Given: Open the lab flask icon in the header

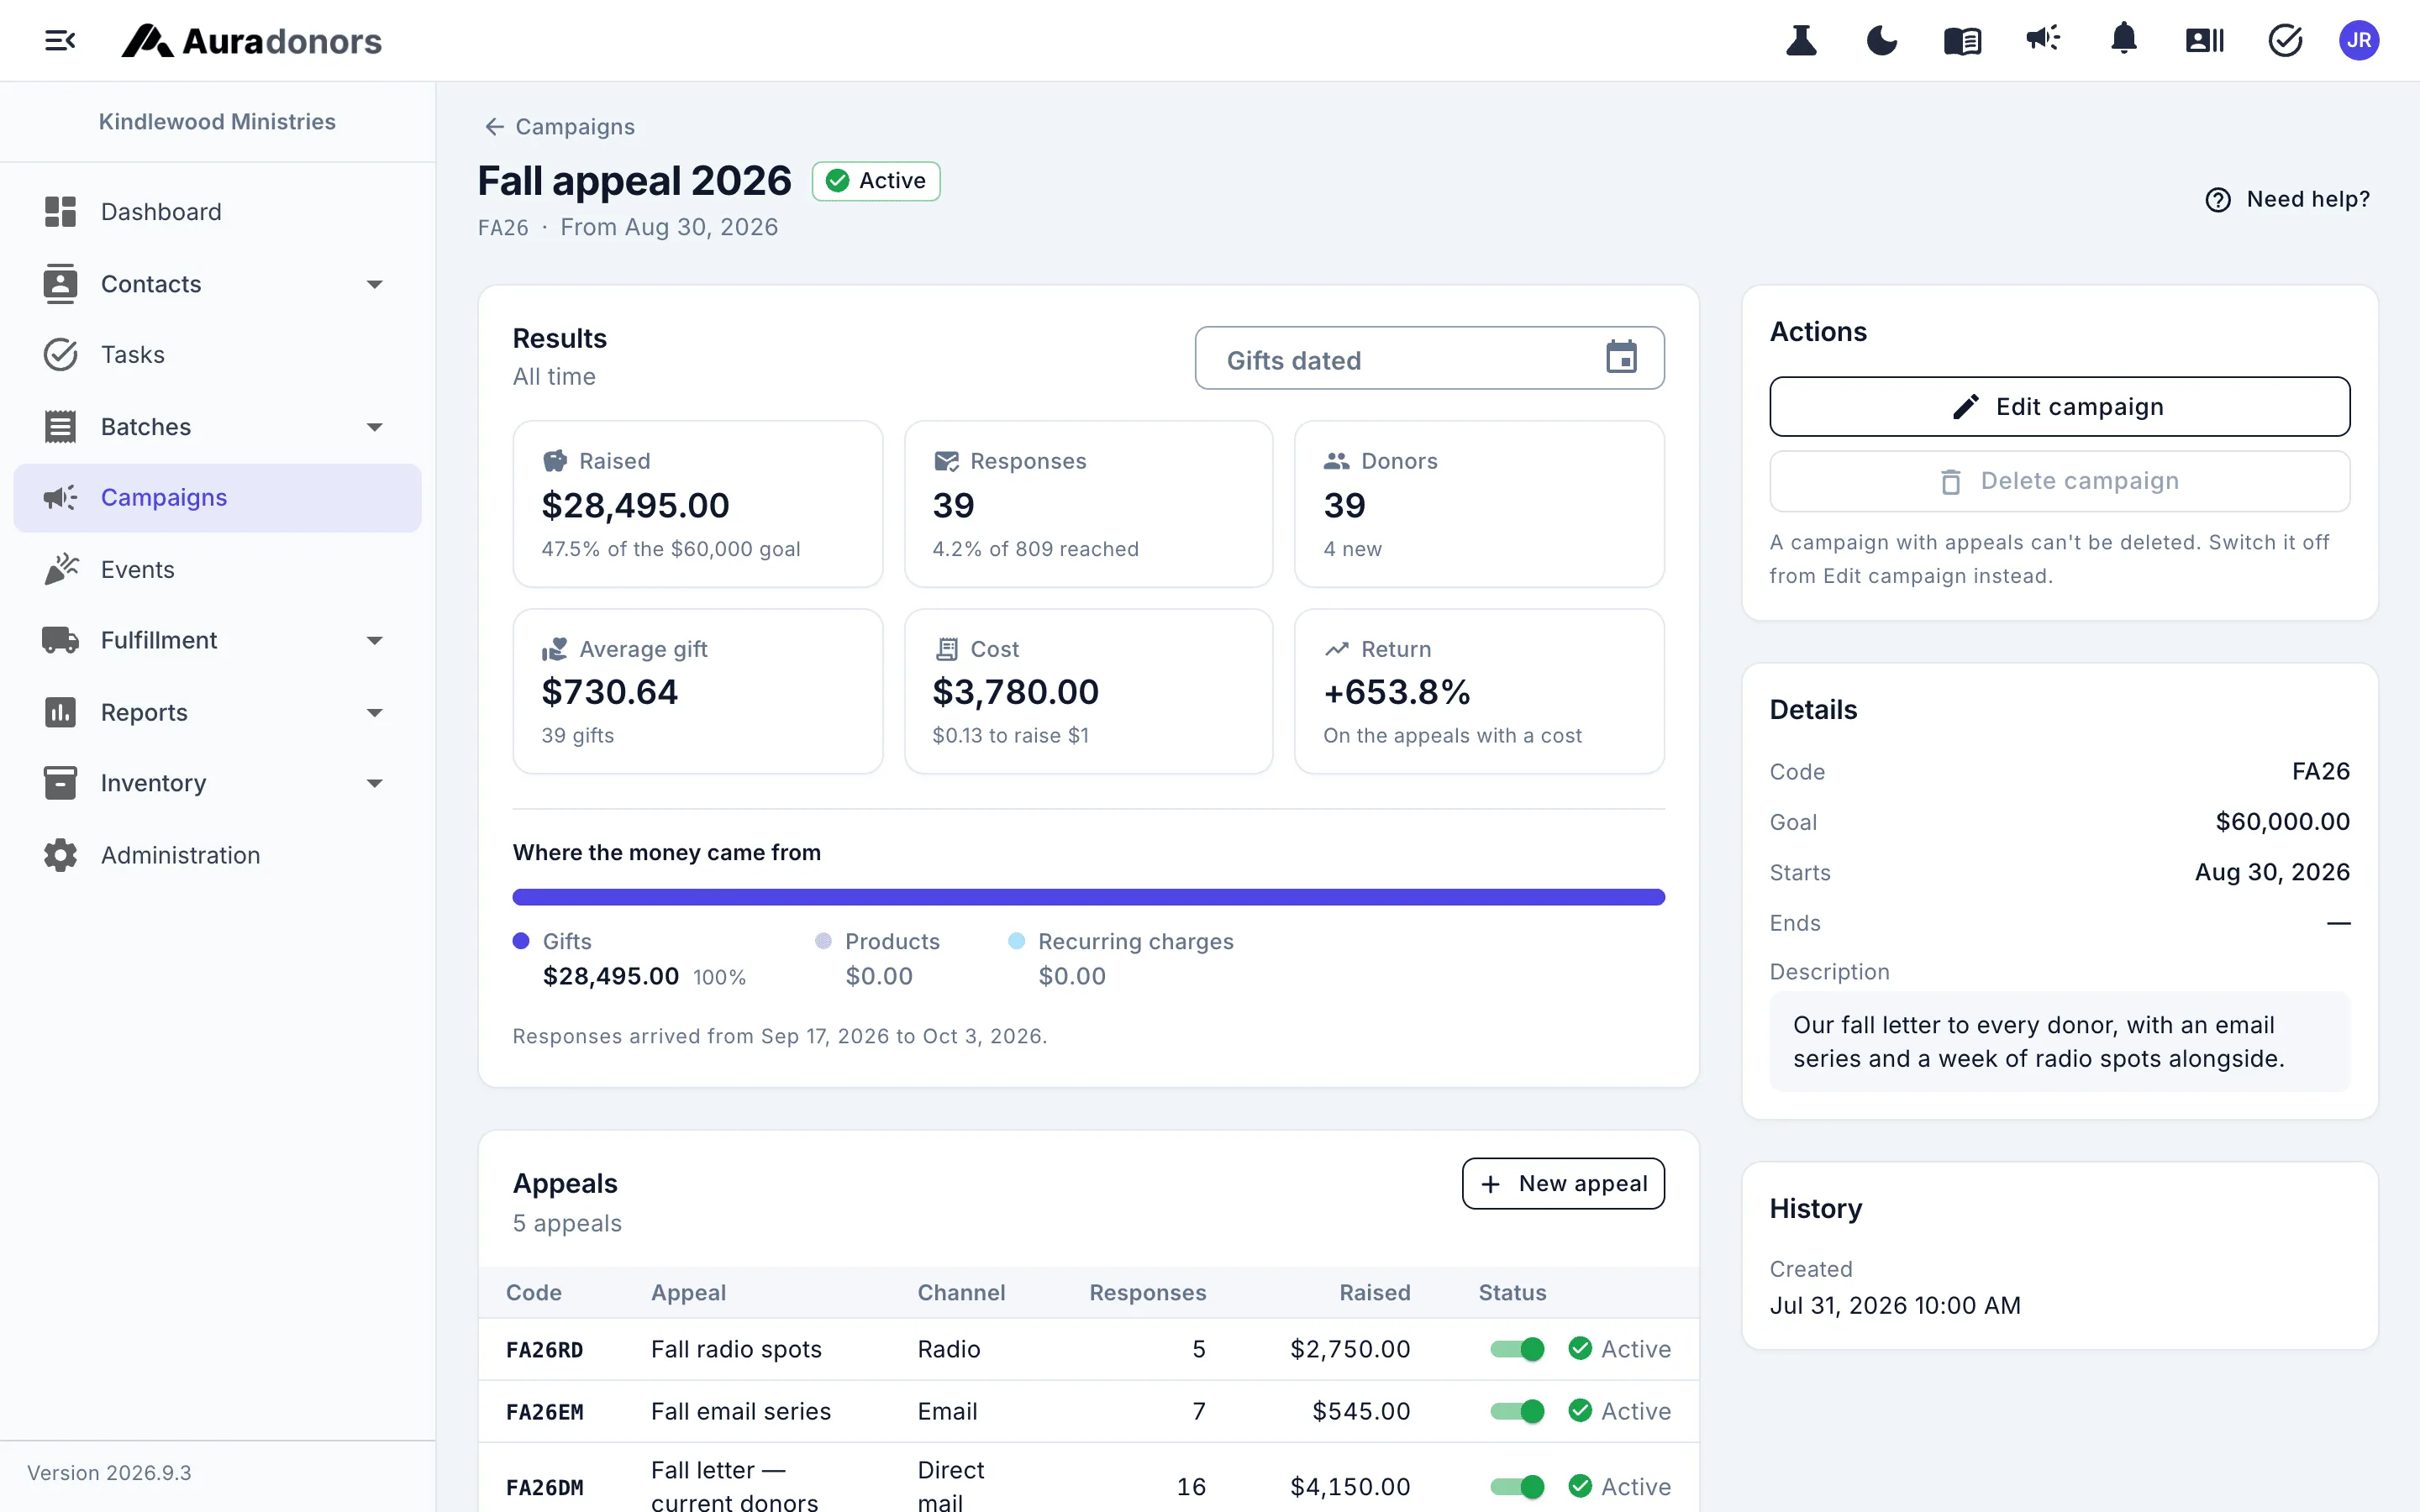Looking at the screenshot, I should coord(1801,41).
